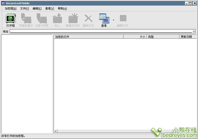Sort by 更新日期 column header
Screen dimensions: 198x139
pyautogui.click(x=188, y=37)
